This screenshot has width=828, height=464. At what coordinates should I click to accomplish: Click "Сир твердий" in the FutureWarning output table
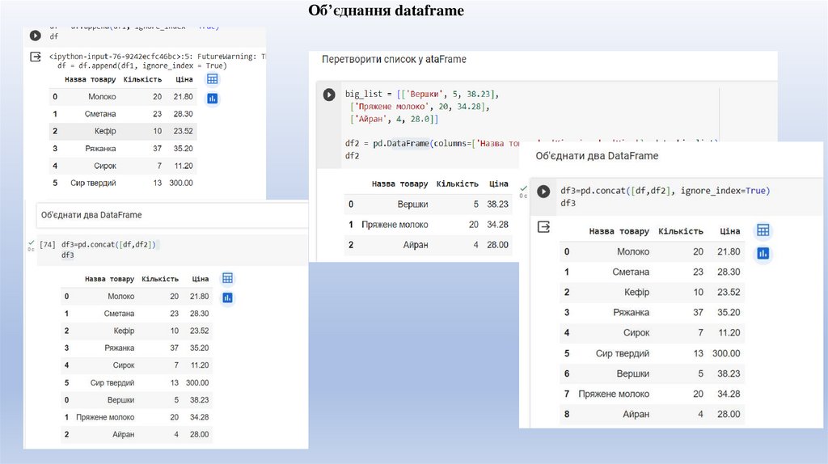click(93, 183)
